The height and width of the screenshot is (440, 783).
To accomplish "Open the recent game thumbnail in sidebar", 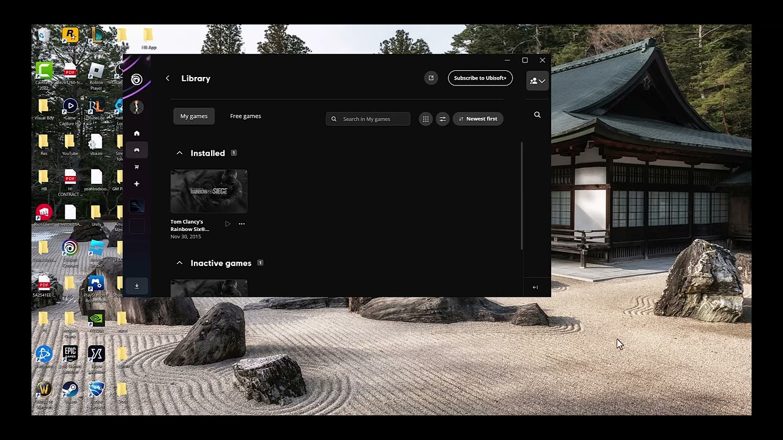I will click(x=136, y=206).
